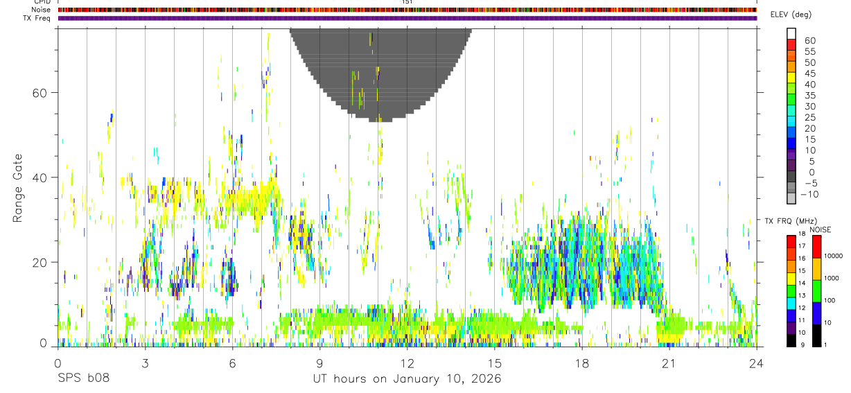
Task: Select the white top swatch of ELEV colorbar
Action: point(792,33)
